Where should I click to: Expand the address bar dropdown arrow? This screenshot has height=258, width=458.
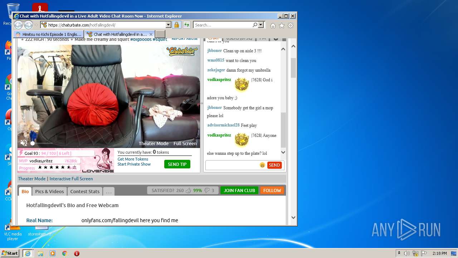tap(168, 25)
